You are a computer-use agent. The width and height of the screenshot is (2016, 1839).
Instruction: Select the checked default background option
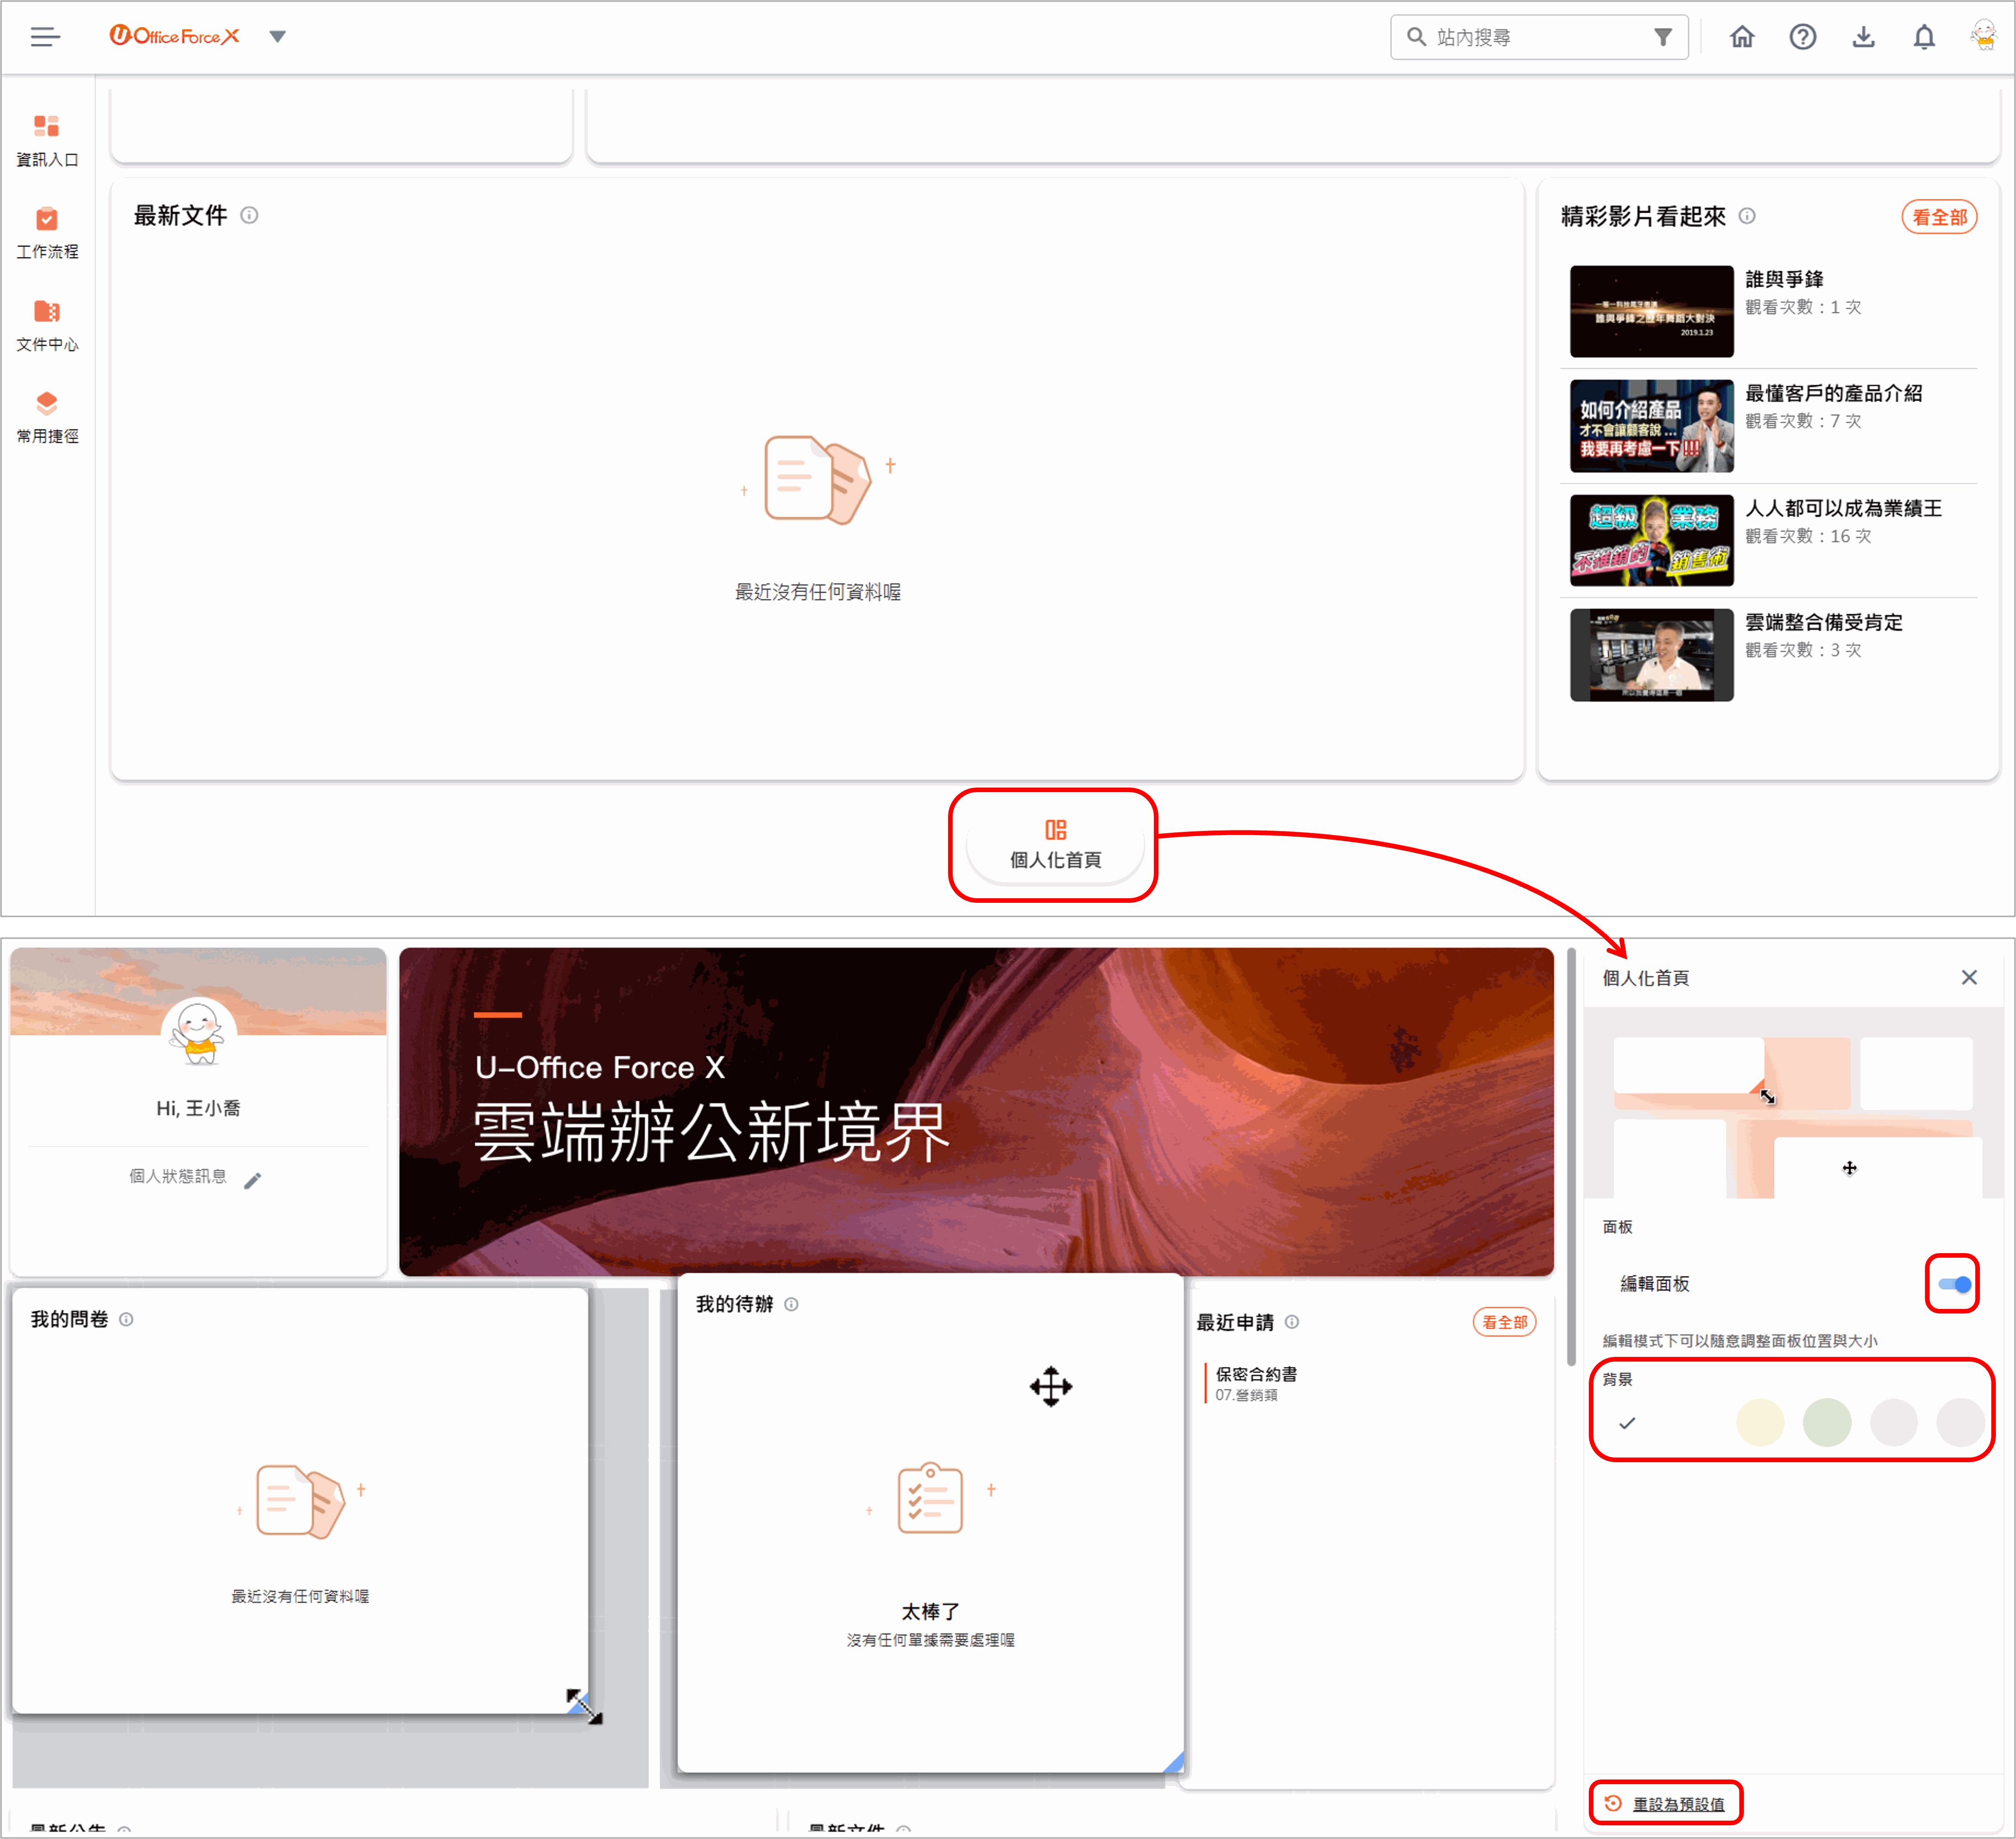[x=1627, y=1423]
